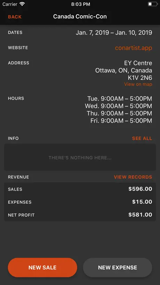Open the conartist.app website link
Viewport: 160px width, 285px height.
pyautogui.click(x=134, y=48)
